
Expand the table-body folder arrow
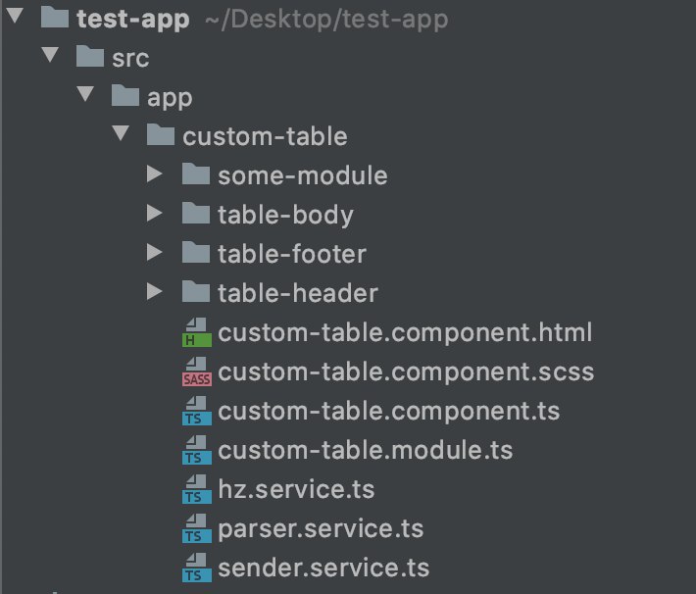click(154, 213)
